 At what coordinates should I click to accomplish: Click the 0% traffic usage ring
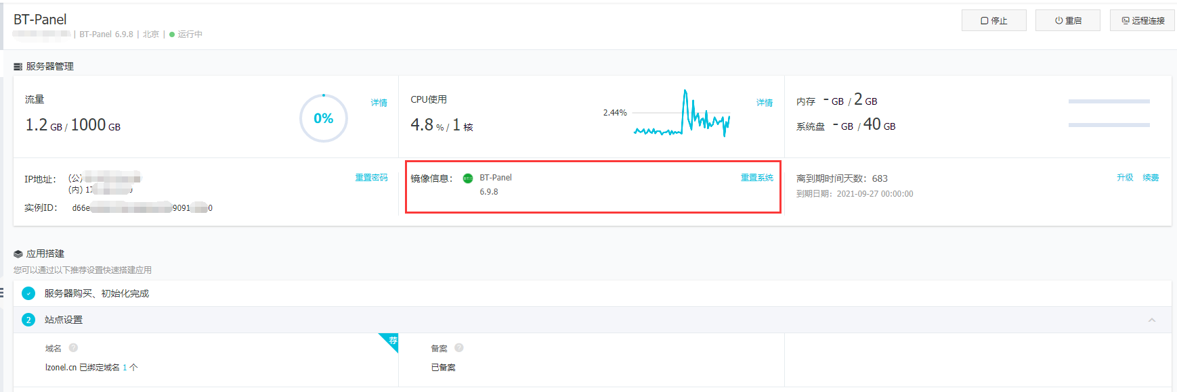324,118
